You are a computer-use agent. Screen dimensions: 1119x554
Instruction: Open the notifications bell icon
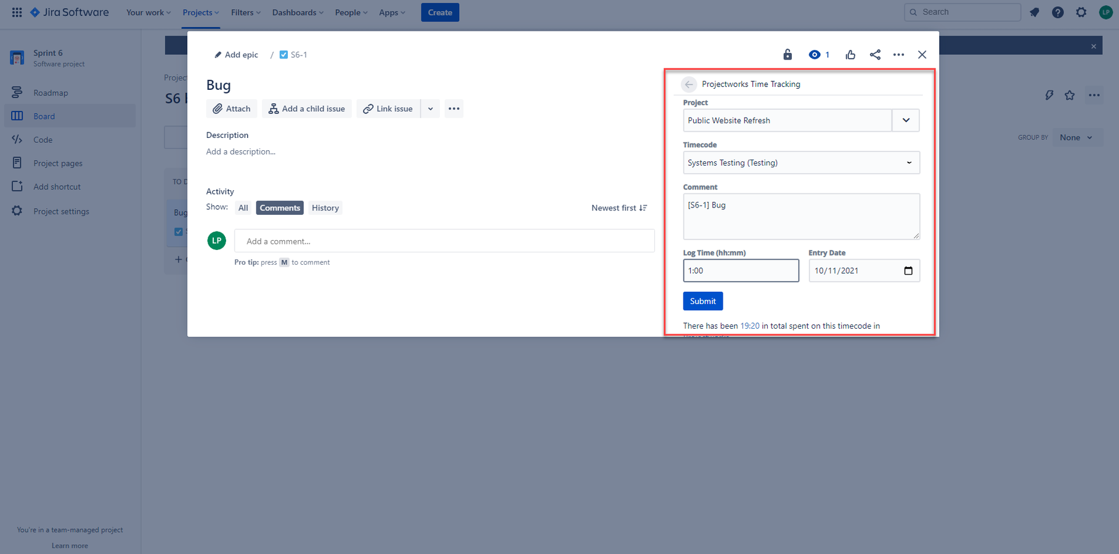click(x=1035, y=12)
